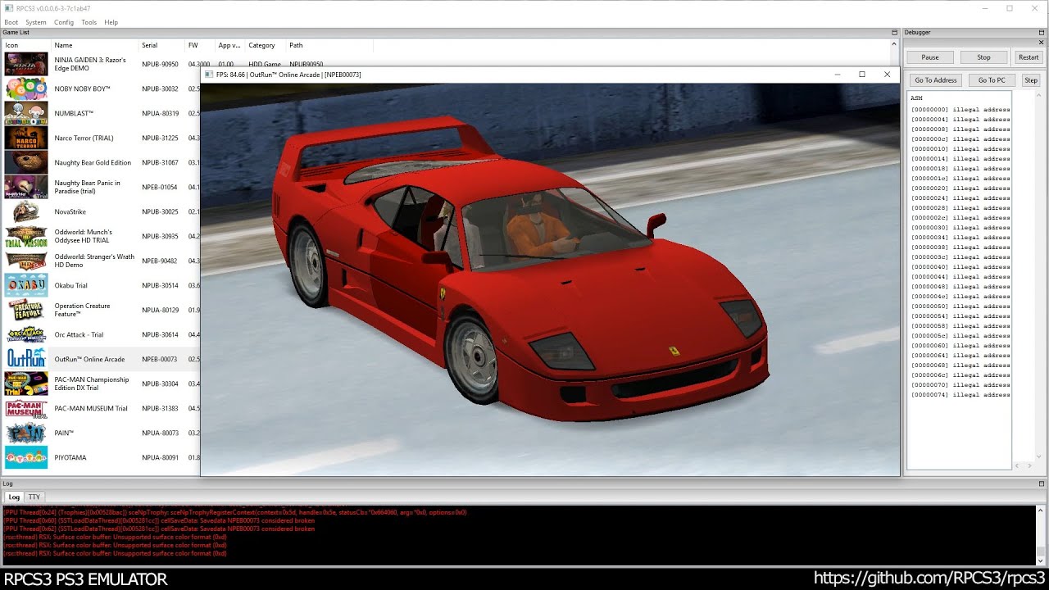Screen dimensions: 1049x590
Task: Float the Game List panel
Action: (894, 33)
